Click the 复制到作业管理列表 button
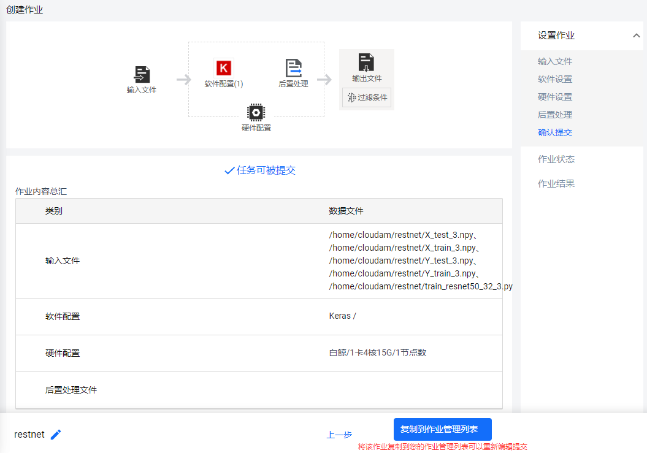 point(442,429)
